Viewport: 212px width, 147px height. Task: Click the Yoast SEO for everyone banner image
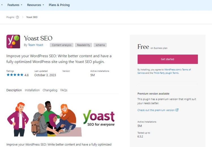(61, 119)
